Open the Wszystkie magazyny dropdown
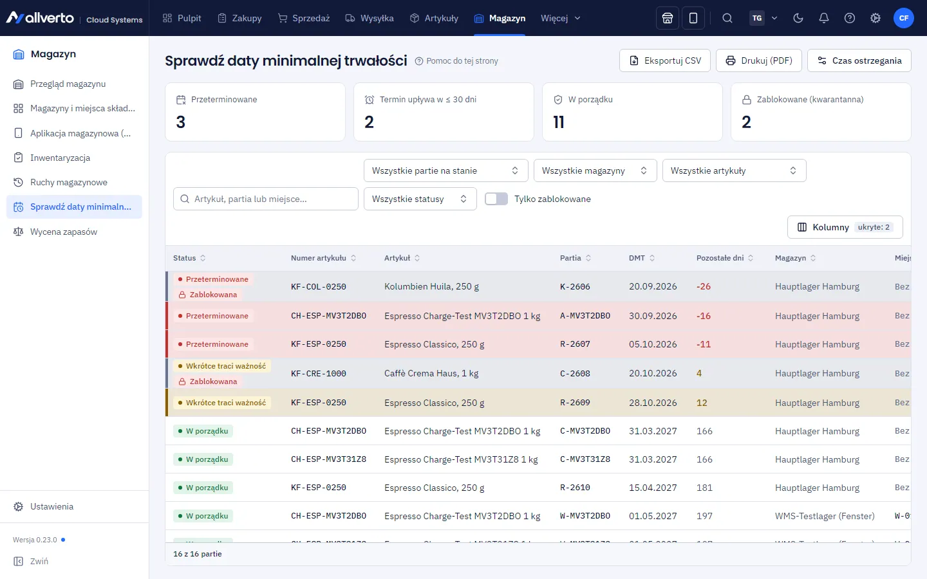Image resolution: width=927 pixels, height=579 pixels. [595, 170]
